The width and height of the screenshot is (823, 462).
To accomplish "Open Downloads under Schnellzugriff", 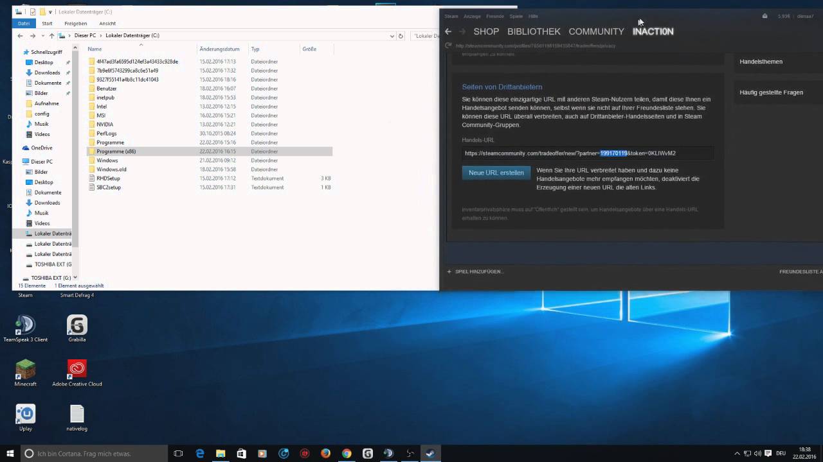I will coord(47,73).
